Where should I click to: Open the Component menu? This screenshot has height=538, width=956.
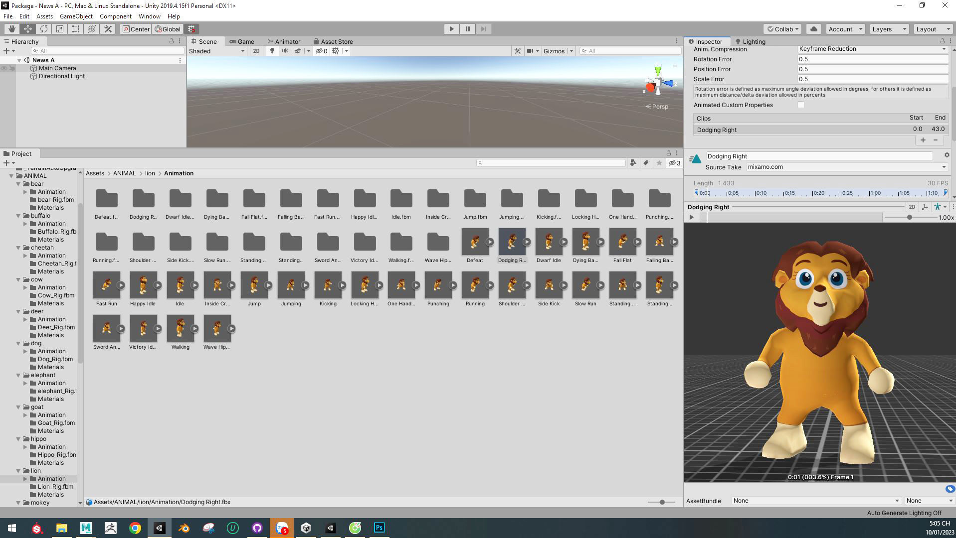tap(115, 16)
